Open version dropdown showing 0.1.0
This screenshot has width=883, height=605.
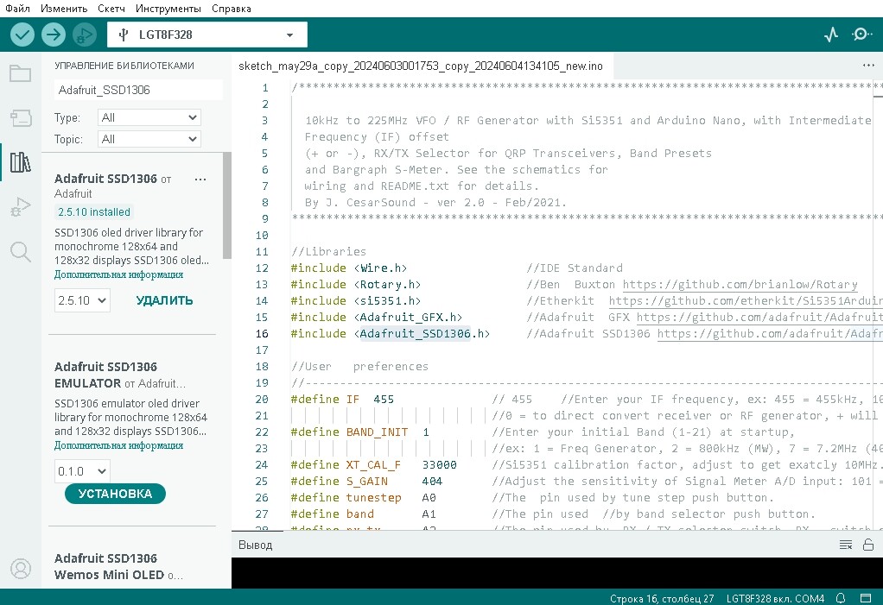(x=82, y=471)
